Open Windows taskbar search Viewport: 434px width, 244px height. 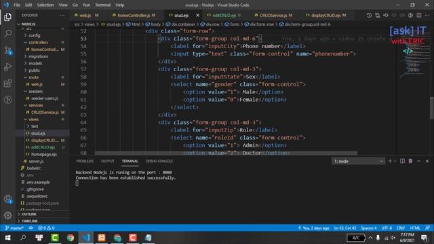pos(23,238)
